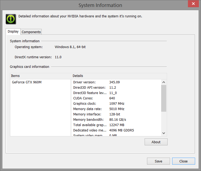Screen dimensions: 201x171
Task: Click the details list scrollbar thumb
Action: tap(164, 98)
